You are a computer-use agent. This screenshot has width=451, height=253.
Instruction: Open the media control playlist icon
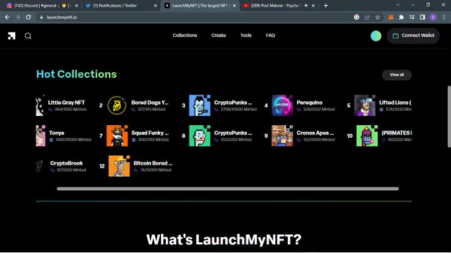click(412, 17)
